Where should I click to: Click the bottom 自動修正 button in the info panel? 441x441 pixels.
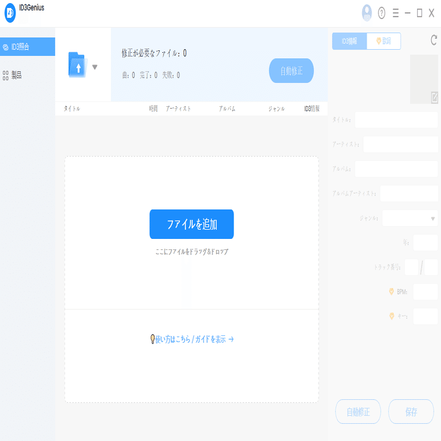pos(358,412)
